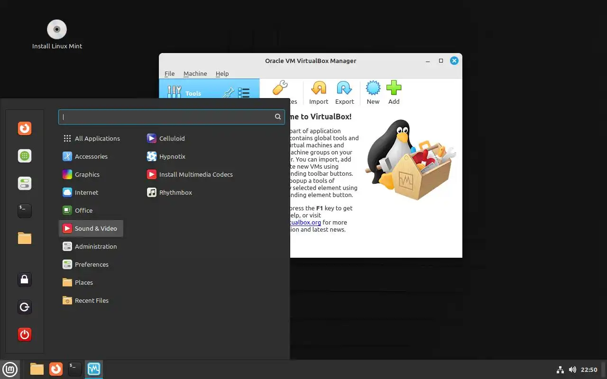The height and width of the screenshot is (379, 607).
Task: Click VirtualBox window button in panel
Action: tap(94, 369)
